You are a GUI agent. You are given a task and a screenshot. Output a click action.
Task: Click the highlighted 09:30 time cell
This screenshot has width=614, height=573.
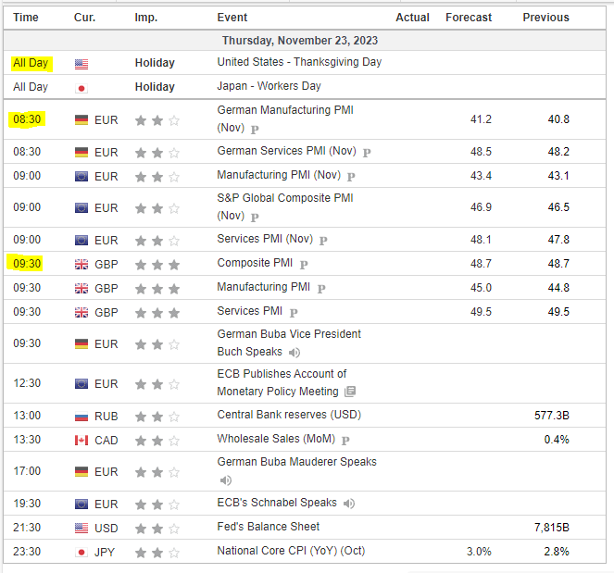point(27,264)
